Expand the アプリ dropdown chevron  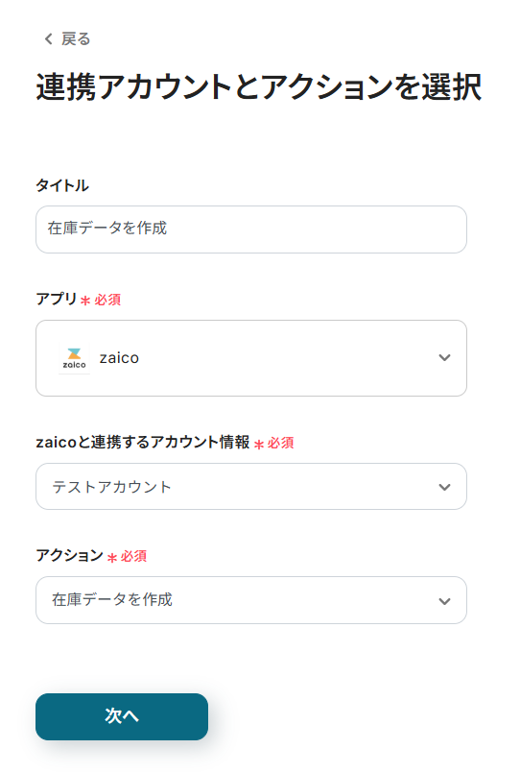tap(444, 358)
